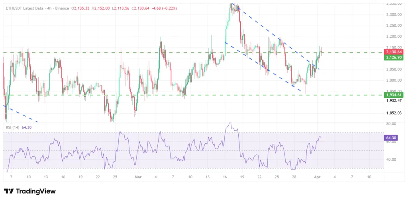Image resolution: width=408 pixels, height=201 pixels.
Task: Click the 28 label on date axis
Action: pyautogui.click(x=294, y=176)
